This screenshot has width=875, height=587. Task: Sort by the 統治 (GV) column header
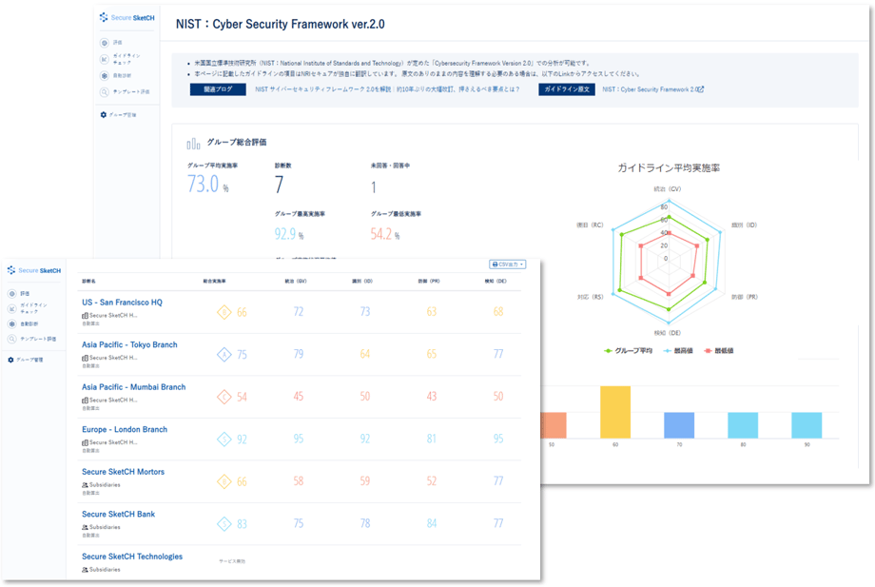click(x=296, y=282)
